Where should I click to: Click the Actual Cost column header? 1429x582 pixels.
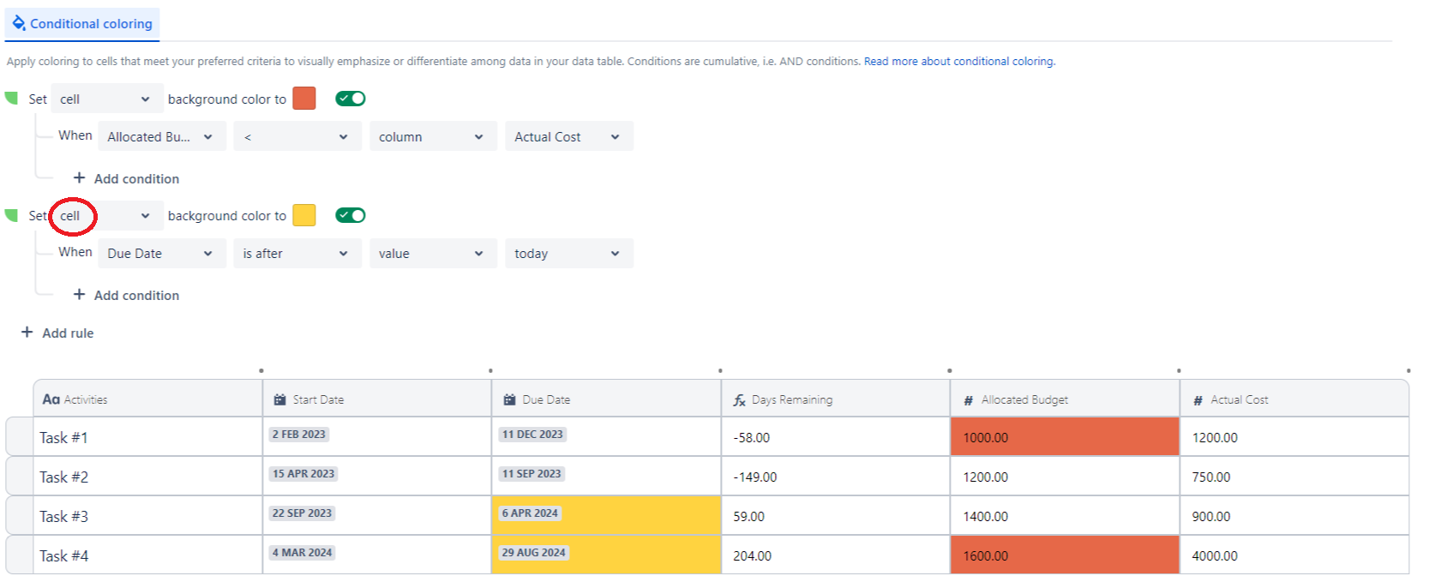1238,399
